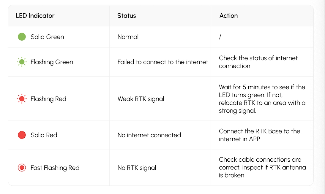Click the No internet connected status
Viewport: 325px width, 194px height.
(x=149, y=135)
